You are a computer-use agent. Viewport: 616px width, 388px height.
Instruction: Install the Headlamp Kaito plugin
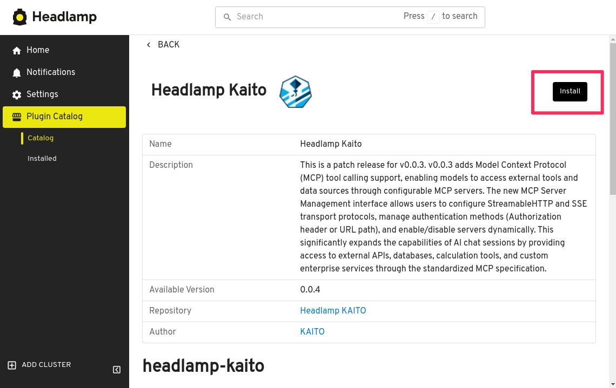[x=570, y=92]
